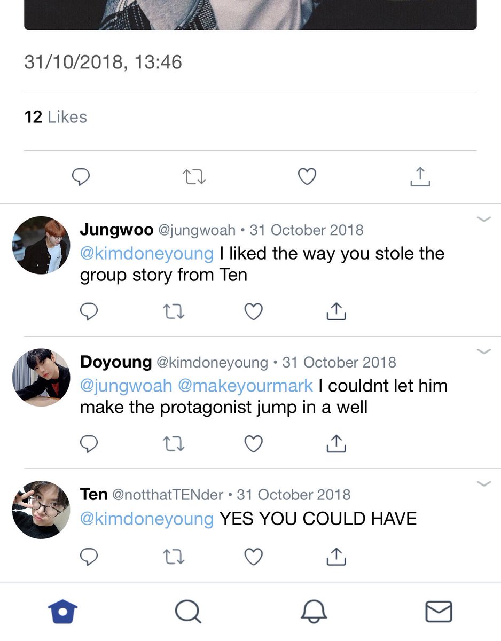The height and width of the screenshot is (641, 501).
Task: Retweet the main tweet
Action: 194,177
